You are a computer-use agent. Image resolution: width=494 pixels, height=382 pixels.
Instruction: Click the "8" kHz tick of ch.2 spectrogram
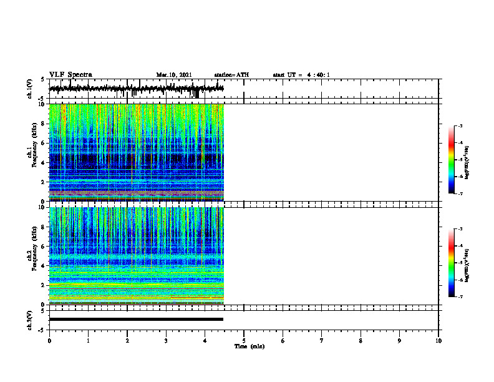click(x=44, y=227)
